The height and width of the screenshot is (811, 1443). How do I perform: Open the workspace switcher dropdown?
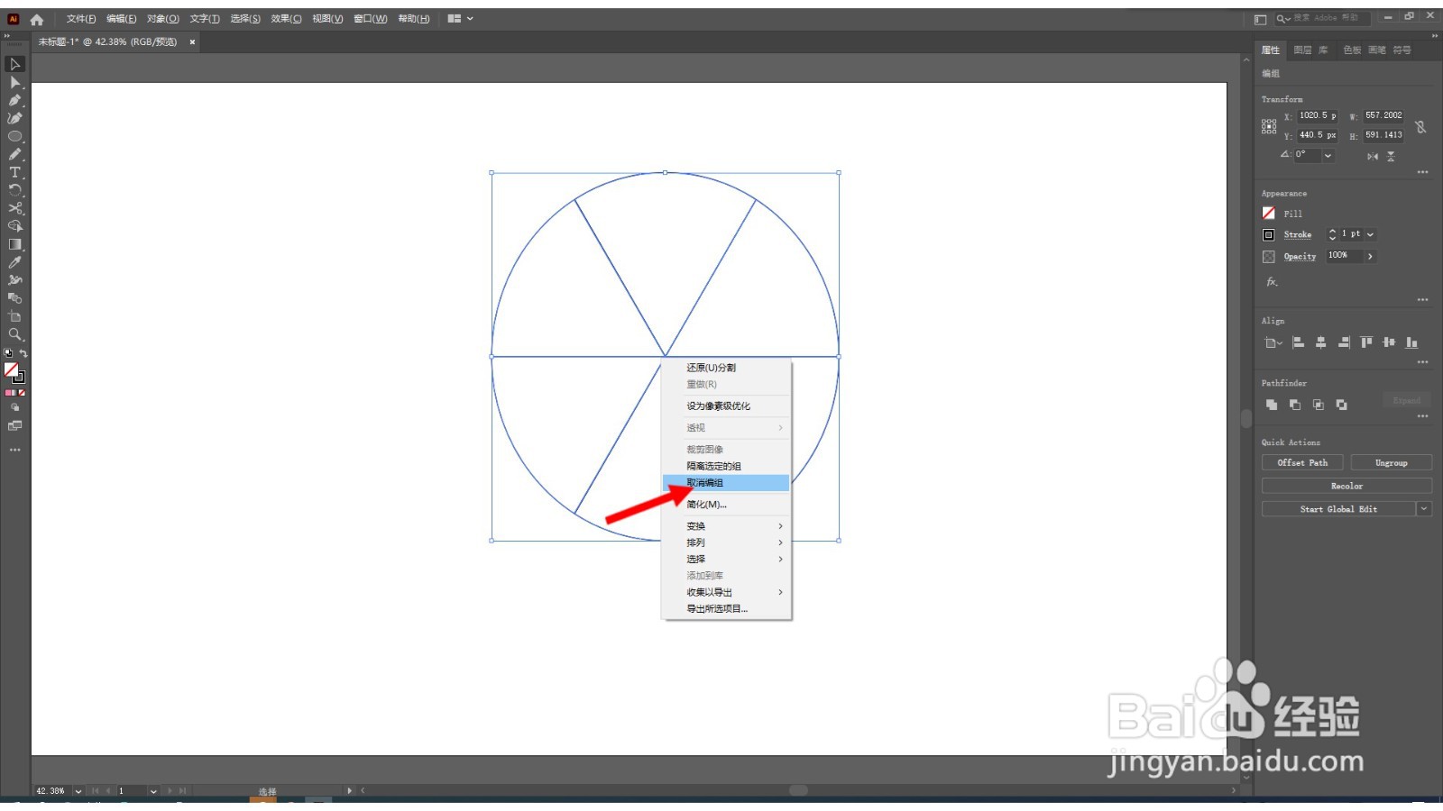click(x=460, y=19)
